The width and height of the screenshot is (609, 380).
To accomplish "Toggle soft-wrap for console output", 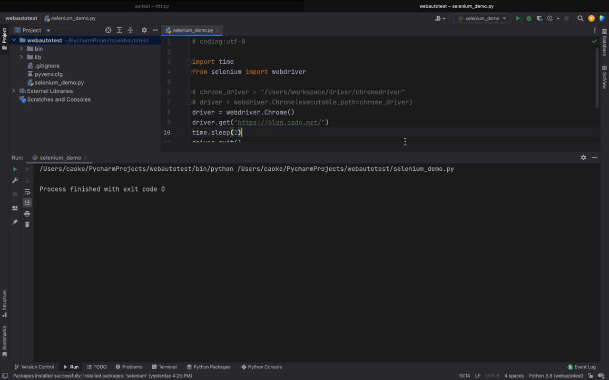I will (27, 192).
